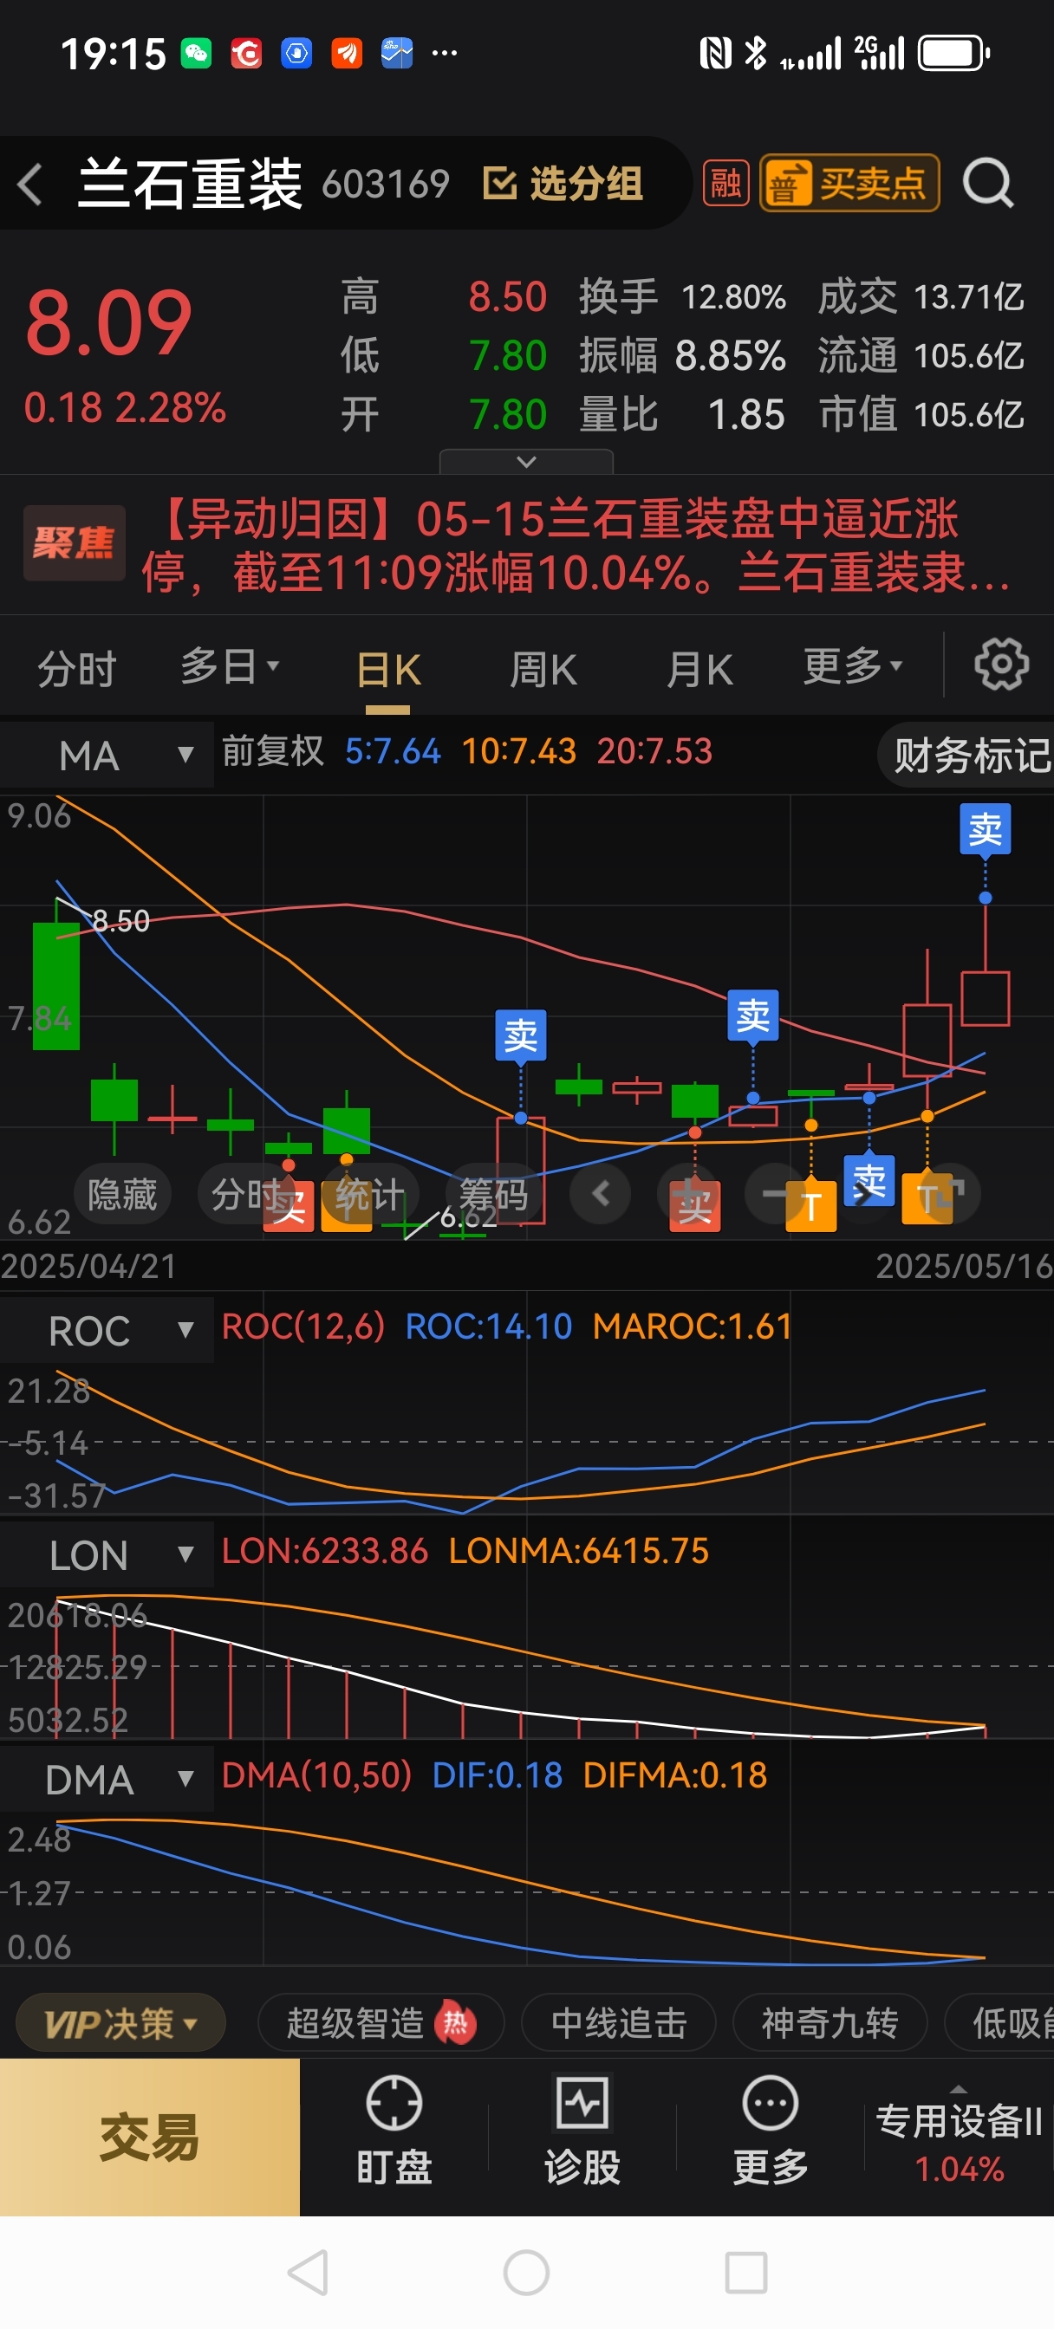Image resolution: width=1054 pixels, height=2329 pixels.
Task: Open stock search magnifier icon
Action: 987,185
